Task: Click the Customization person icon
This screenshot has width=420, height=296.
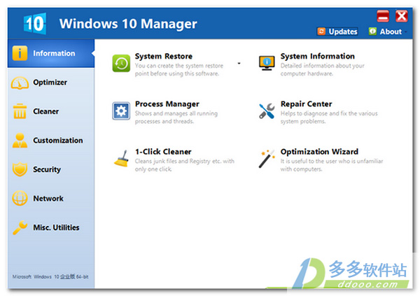Action: (20, 141)
